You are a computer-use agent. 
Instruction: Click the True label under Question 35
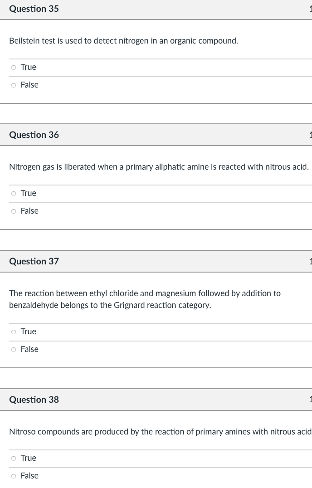pyautogui.click(x=29, y=67)
